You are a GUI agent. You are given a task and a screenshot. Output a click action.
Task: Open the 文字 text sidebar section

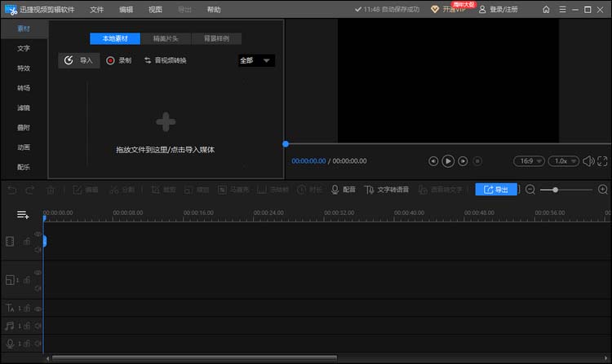click(x=24, y=48)
